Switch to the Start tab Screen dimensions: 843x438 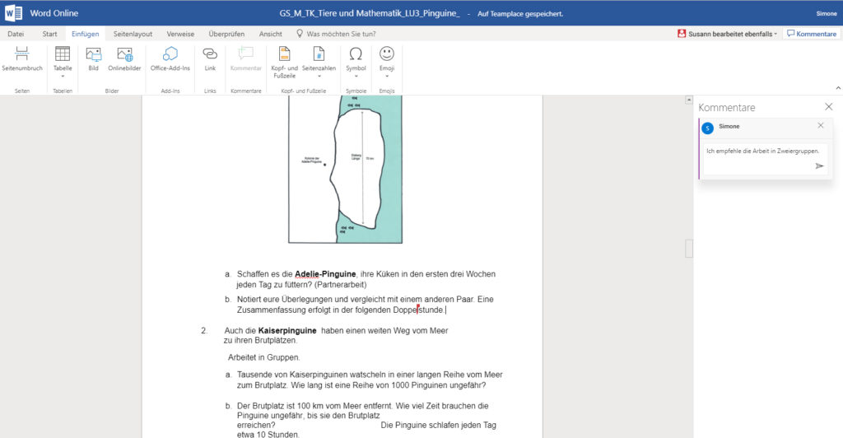[x=49, y=33]
